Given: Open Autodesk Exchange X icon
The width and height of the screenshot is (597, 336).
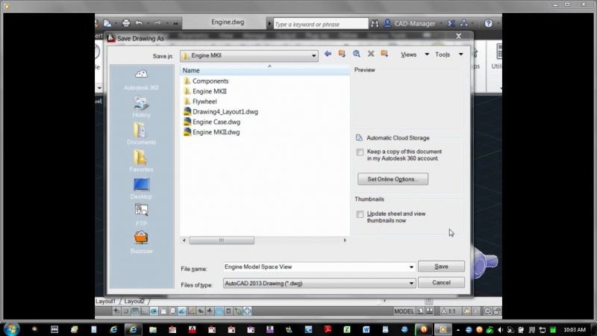Looking at the screenshot, I should (451, 24).
